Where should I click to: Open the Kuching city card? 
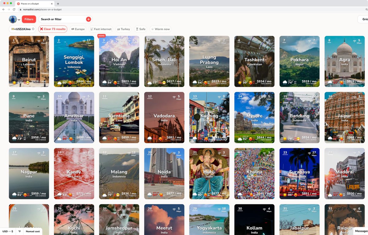pyautogui.click(x=209, y=118)
